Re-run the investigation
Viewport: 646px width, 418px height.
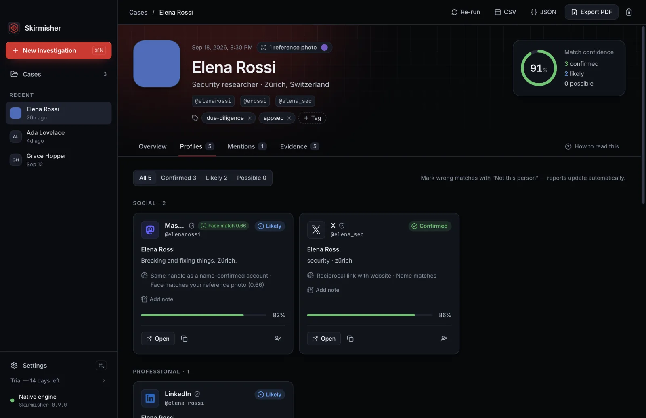466,12
